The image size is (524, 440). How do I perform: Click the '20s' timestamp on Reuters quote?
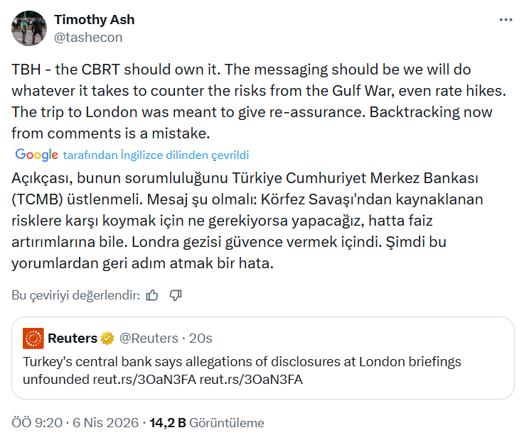pos(200,338)
